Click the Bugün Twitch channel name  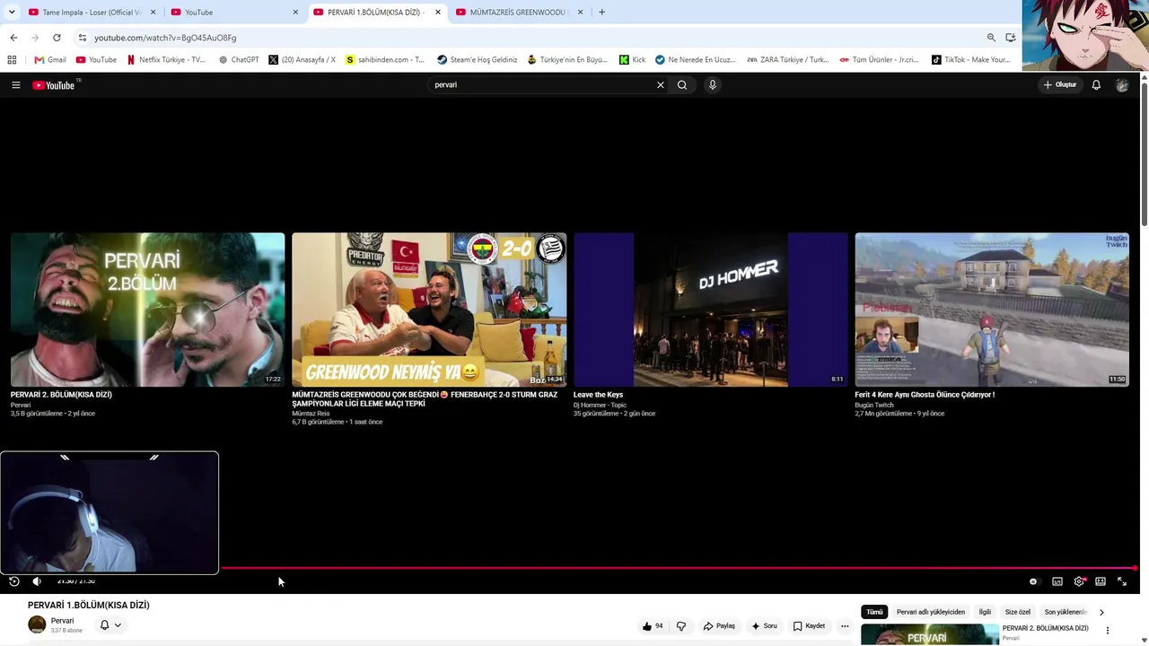click(874, 406)
